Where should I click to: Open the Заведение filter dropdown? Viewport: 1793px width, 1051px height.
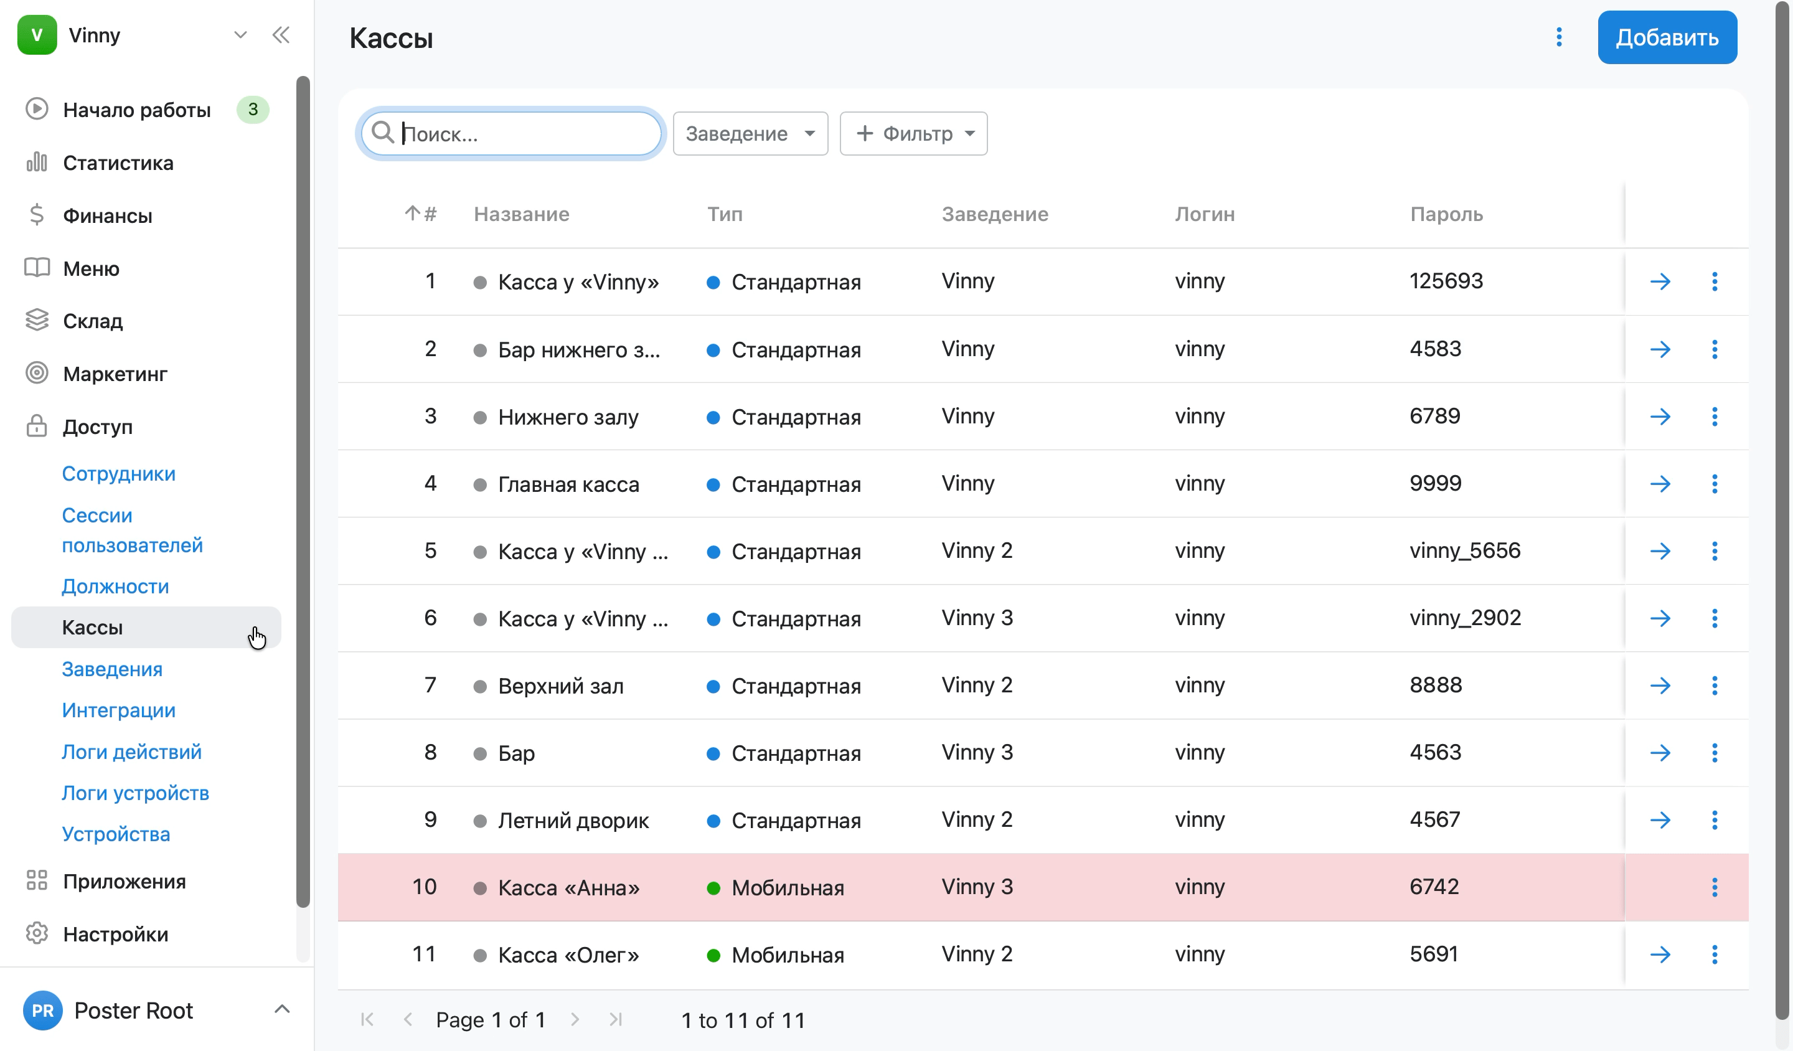[x=750, y=134]
